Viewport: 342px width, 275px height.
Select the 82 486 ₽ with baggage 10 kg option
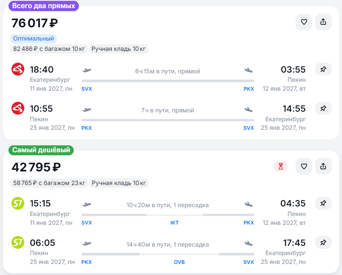[49, 49]
